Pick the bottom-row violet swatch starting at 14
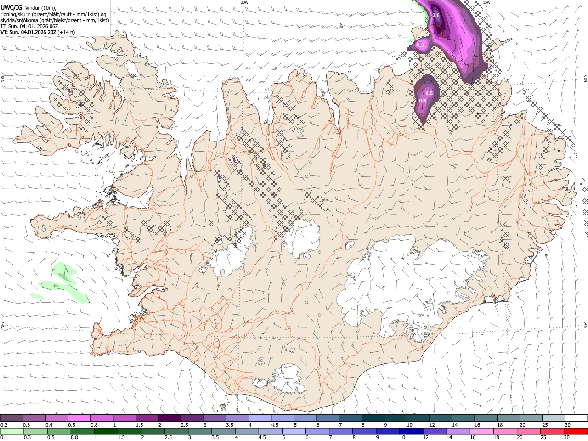 coord(458,431)
